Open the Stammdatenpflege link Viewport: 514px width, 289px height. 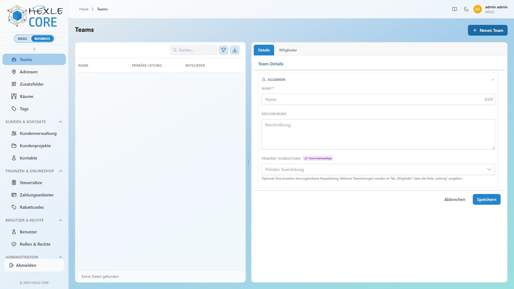[x=318, y=158]
